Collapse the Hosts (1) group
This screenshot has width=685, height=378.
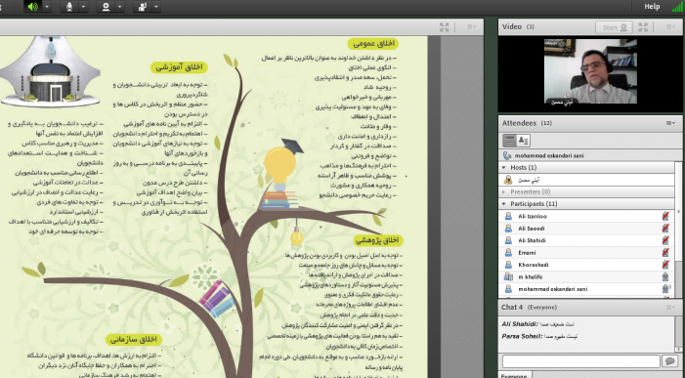tap(503, 168)
